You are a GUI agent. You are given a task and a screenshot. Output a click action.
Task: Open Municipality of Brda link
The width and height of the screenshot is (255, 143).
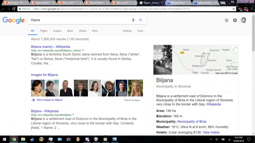[192, 122]
